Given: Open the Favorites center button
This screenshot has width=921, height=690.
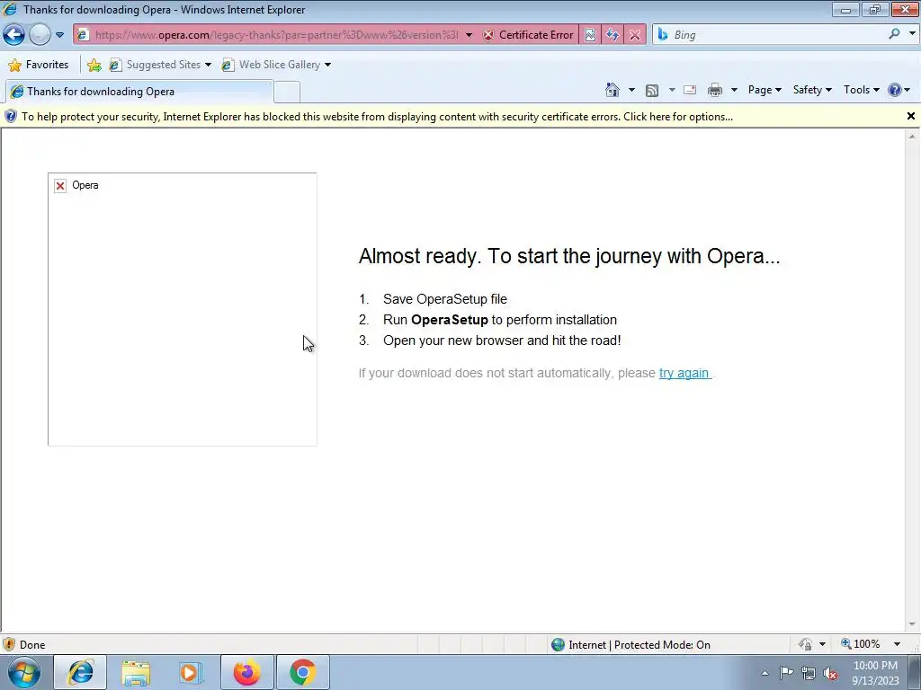Looking at the screenshot, I should (39, 65).
